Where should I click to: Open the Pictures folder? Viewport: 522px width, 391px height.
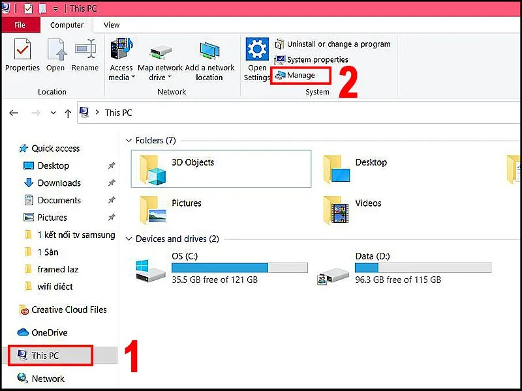pos(187,203)
